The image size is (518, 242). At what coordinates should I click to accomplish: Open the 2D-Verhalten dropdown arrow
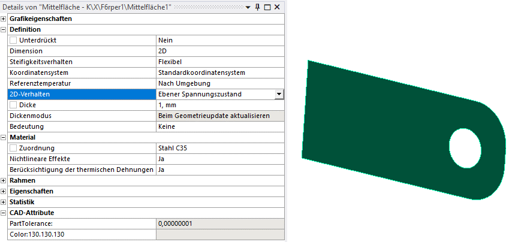(279, 94)
